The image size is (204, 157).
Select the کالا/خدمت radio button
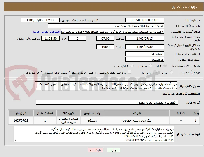(x=132, y=66)
